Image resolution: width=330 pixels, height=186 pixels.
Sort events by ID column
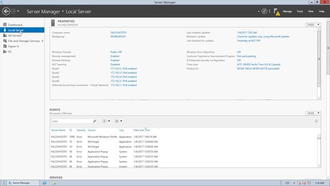[x=71, y=130]
